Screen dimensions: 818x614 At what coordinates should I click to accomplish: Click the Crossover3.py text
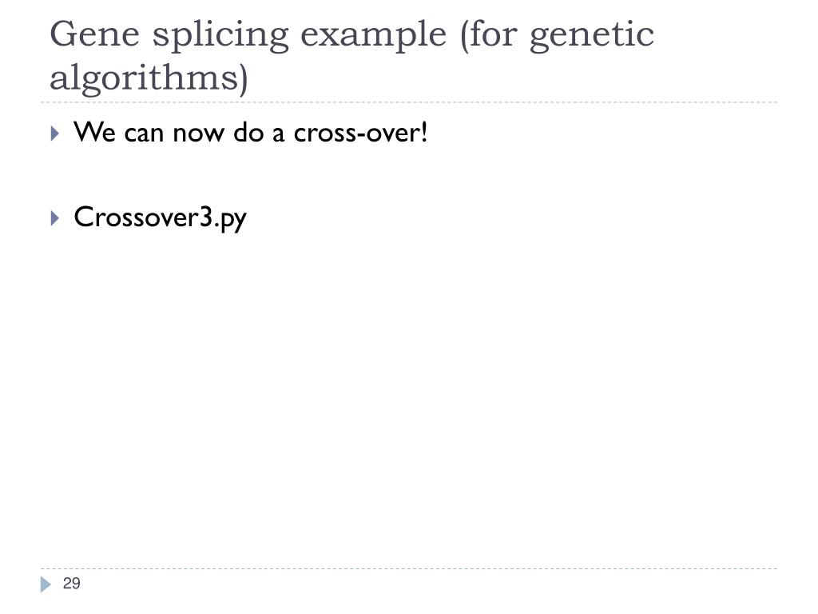[160, 217]
